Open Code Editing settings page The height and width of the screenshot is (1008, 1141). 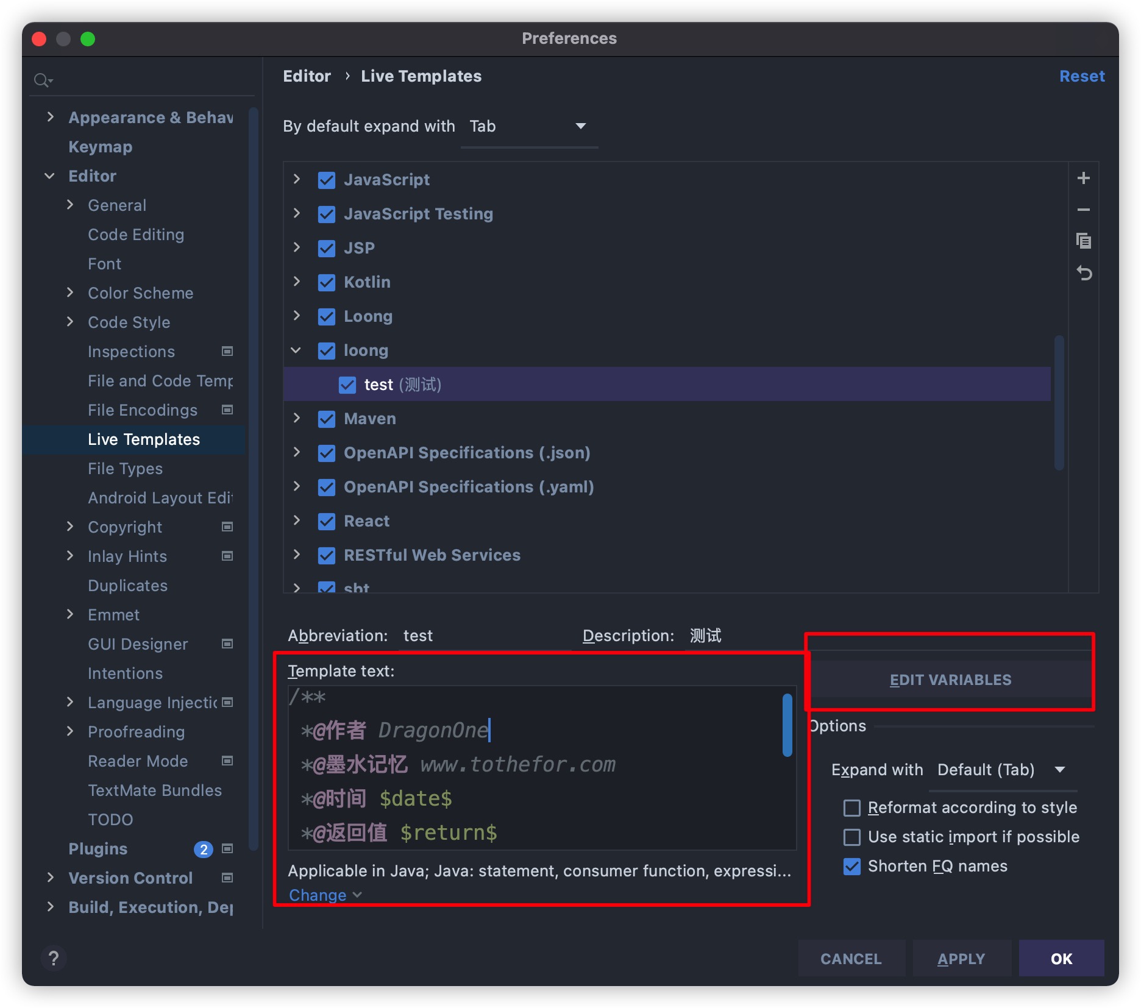click(x=136, y=235)
